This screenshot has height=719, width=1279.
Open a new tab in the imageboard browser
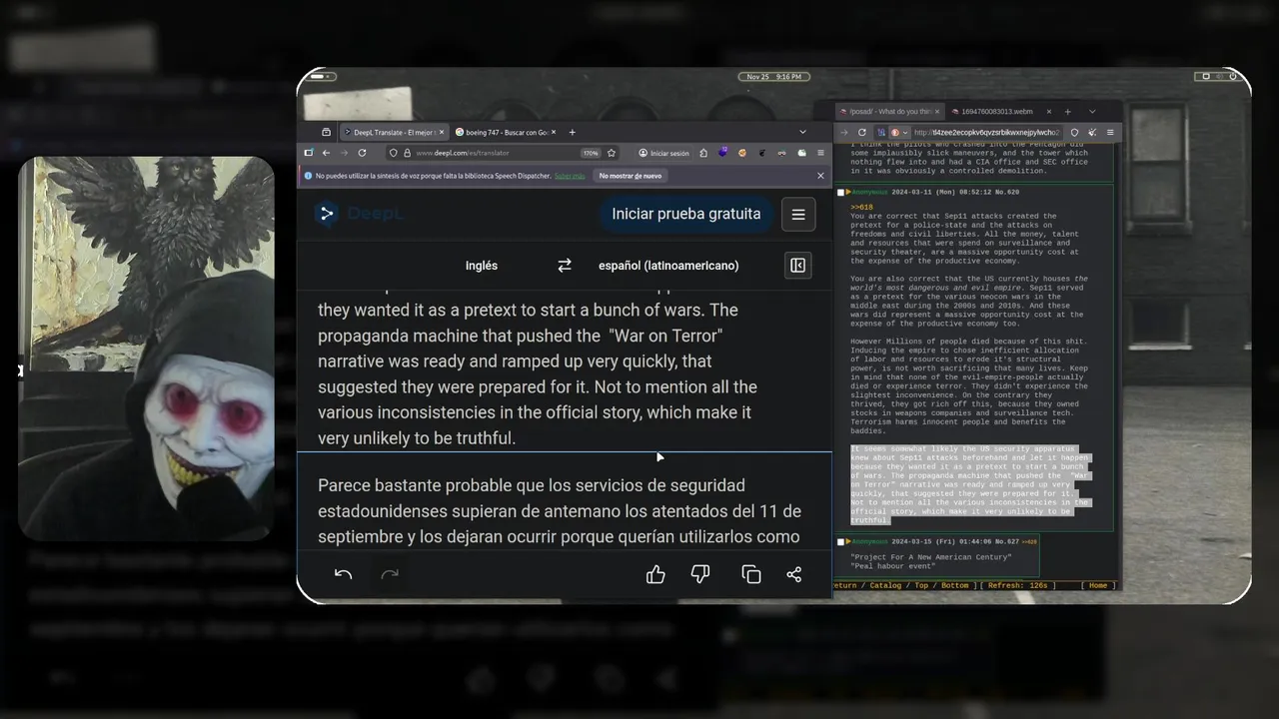pos(1068,112)
